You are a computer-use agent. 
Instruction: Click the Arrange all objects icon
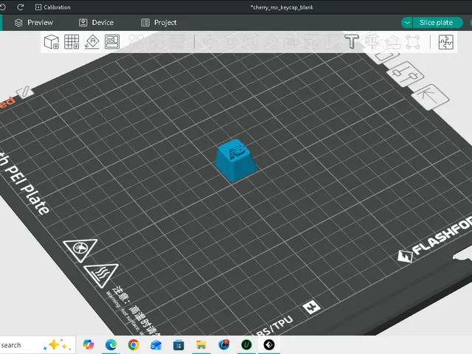tap(112, 41)
